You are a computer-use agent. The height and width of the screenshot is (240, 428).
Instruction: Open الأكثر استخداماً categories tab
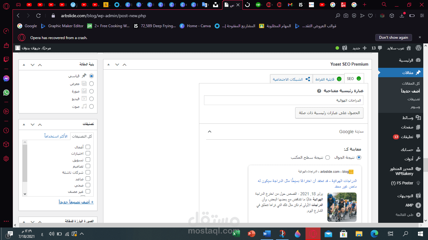click(x=56, y=136)
